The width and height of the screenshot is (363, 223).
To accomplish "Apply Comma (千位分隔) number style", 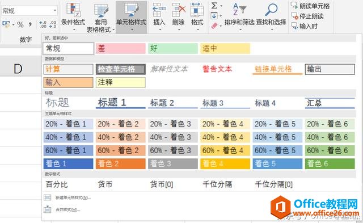I will 225,184.
